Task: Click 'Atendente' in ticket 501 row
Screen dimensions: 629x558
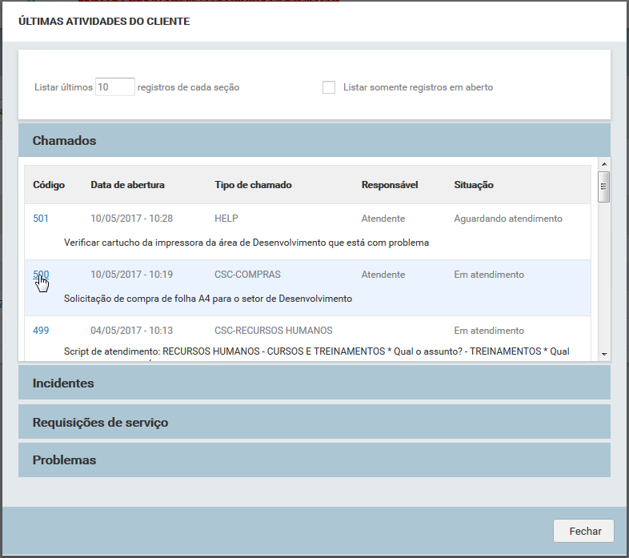Action: (383, 219)
